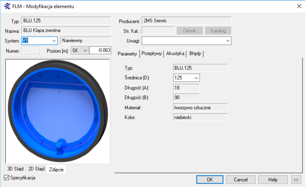Screen dimensions: 305x187
Task: Show the 3D Slajd view tab
Action: pyautogui.click(x=15, y=169)
